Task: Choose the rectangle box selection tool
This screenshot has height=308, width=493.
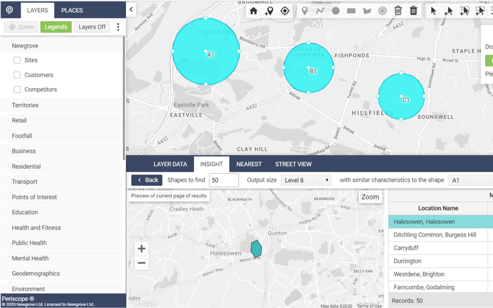Action: (480, 11)
